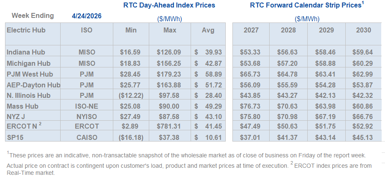385x179 pixels.
Task: Click the Min column header
Action: tap(131, 30)
